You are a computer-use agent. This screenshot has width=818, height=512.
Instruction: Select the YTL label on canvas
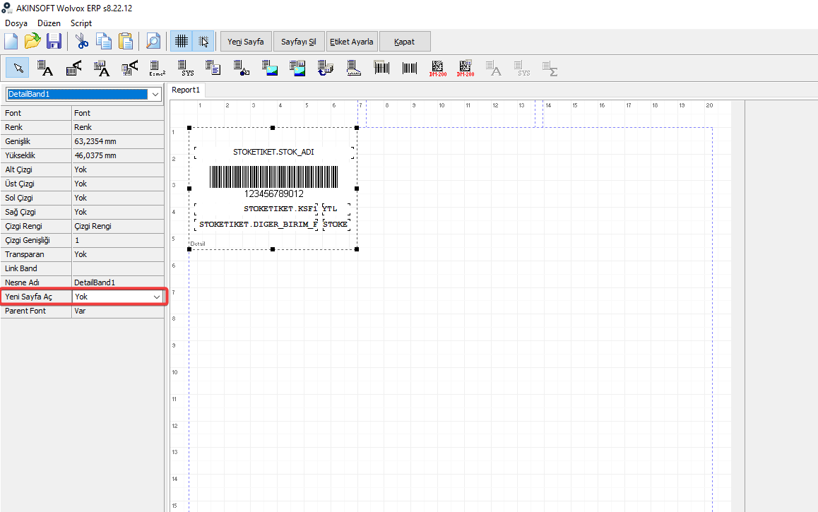pos(336,209)
